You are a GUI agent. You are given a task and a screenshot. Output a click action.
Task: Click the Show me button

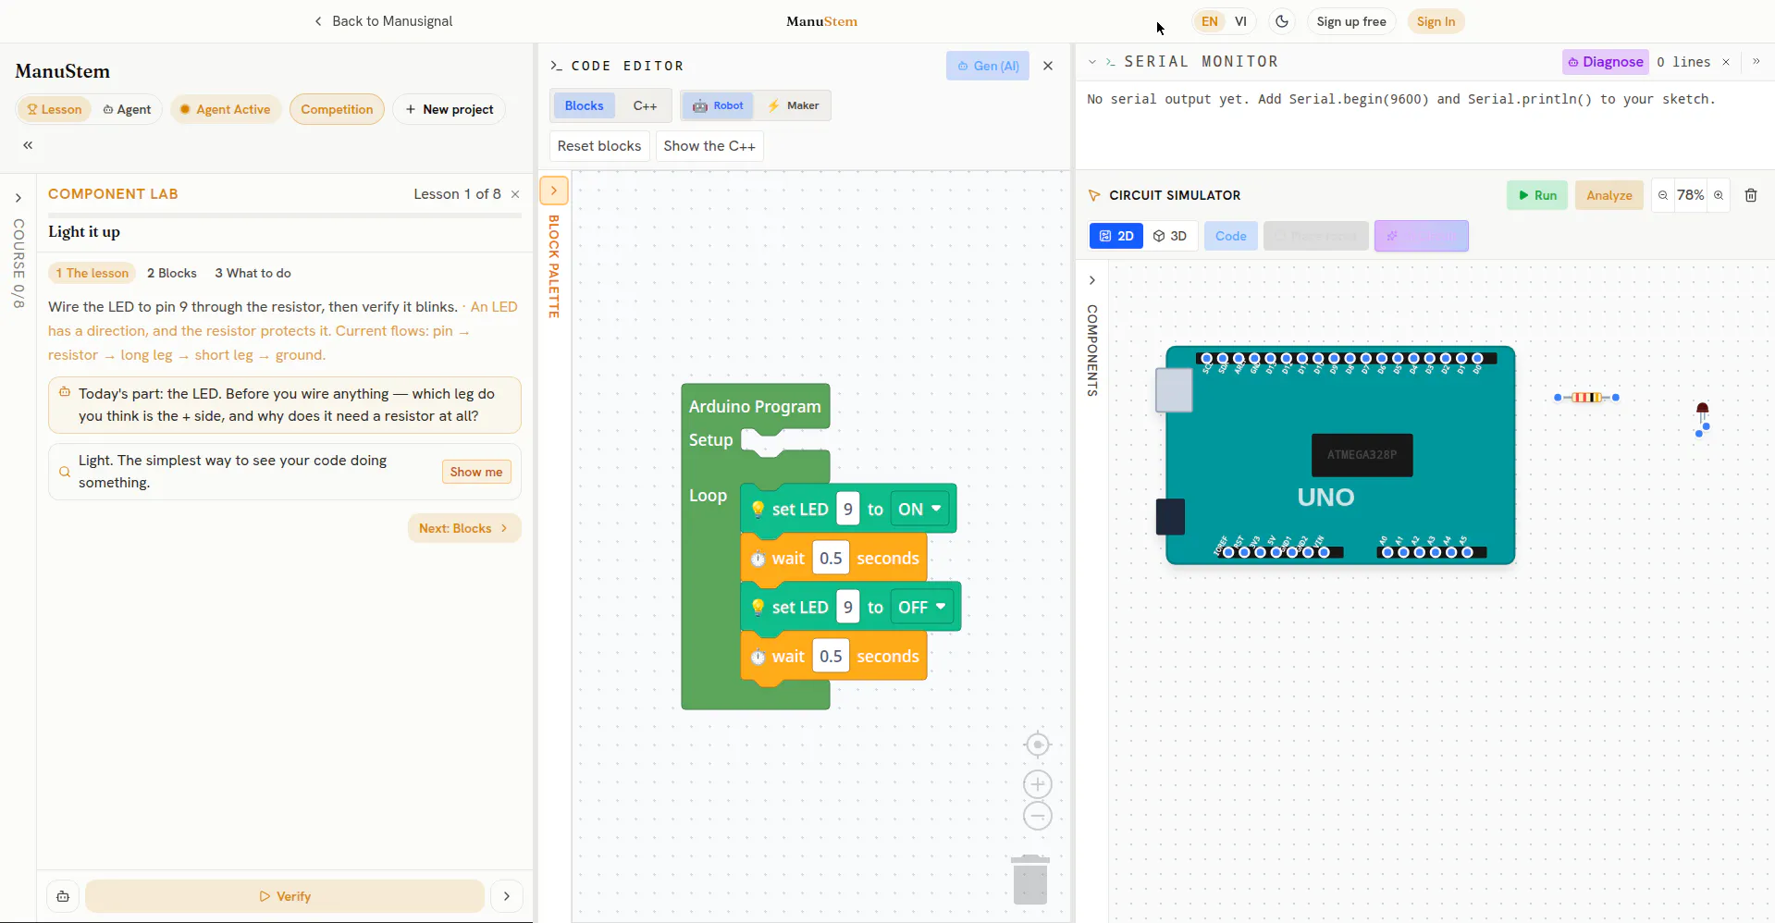tap(476, 472)
